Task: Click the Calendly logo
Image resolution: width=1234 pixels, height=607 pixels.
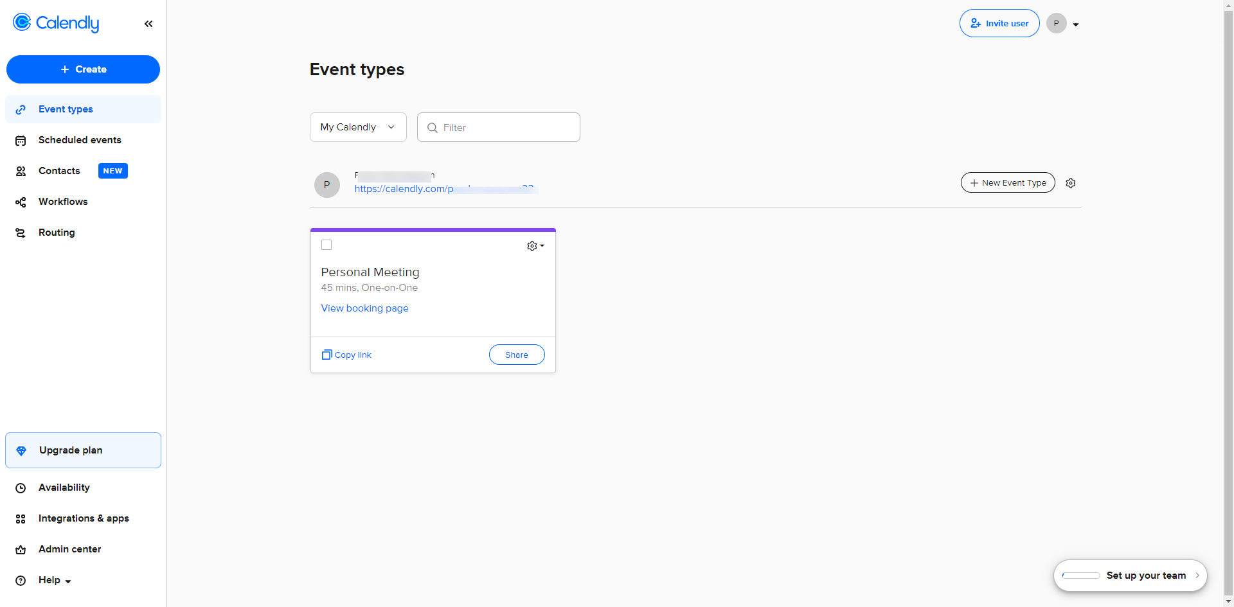Action: point(56,23)
